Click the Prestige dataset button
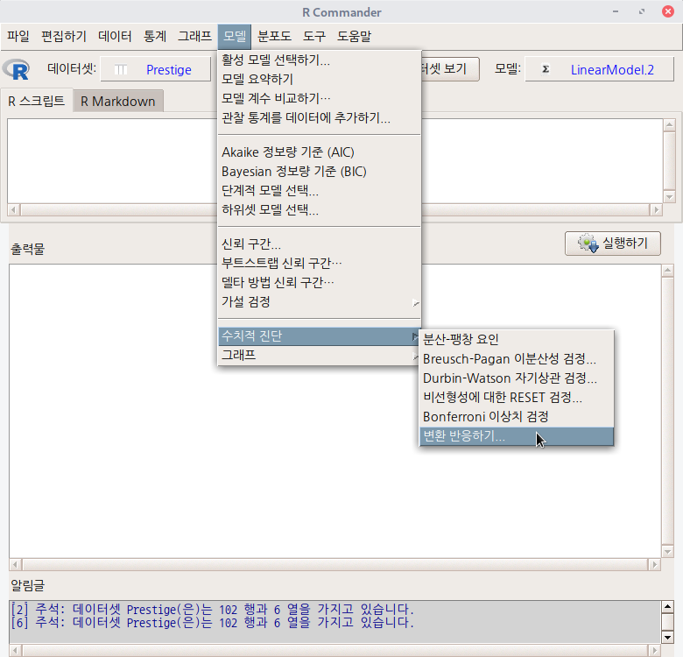This screenshot has width=683, height=657. coord(156,69)
